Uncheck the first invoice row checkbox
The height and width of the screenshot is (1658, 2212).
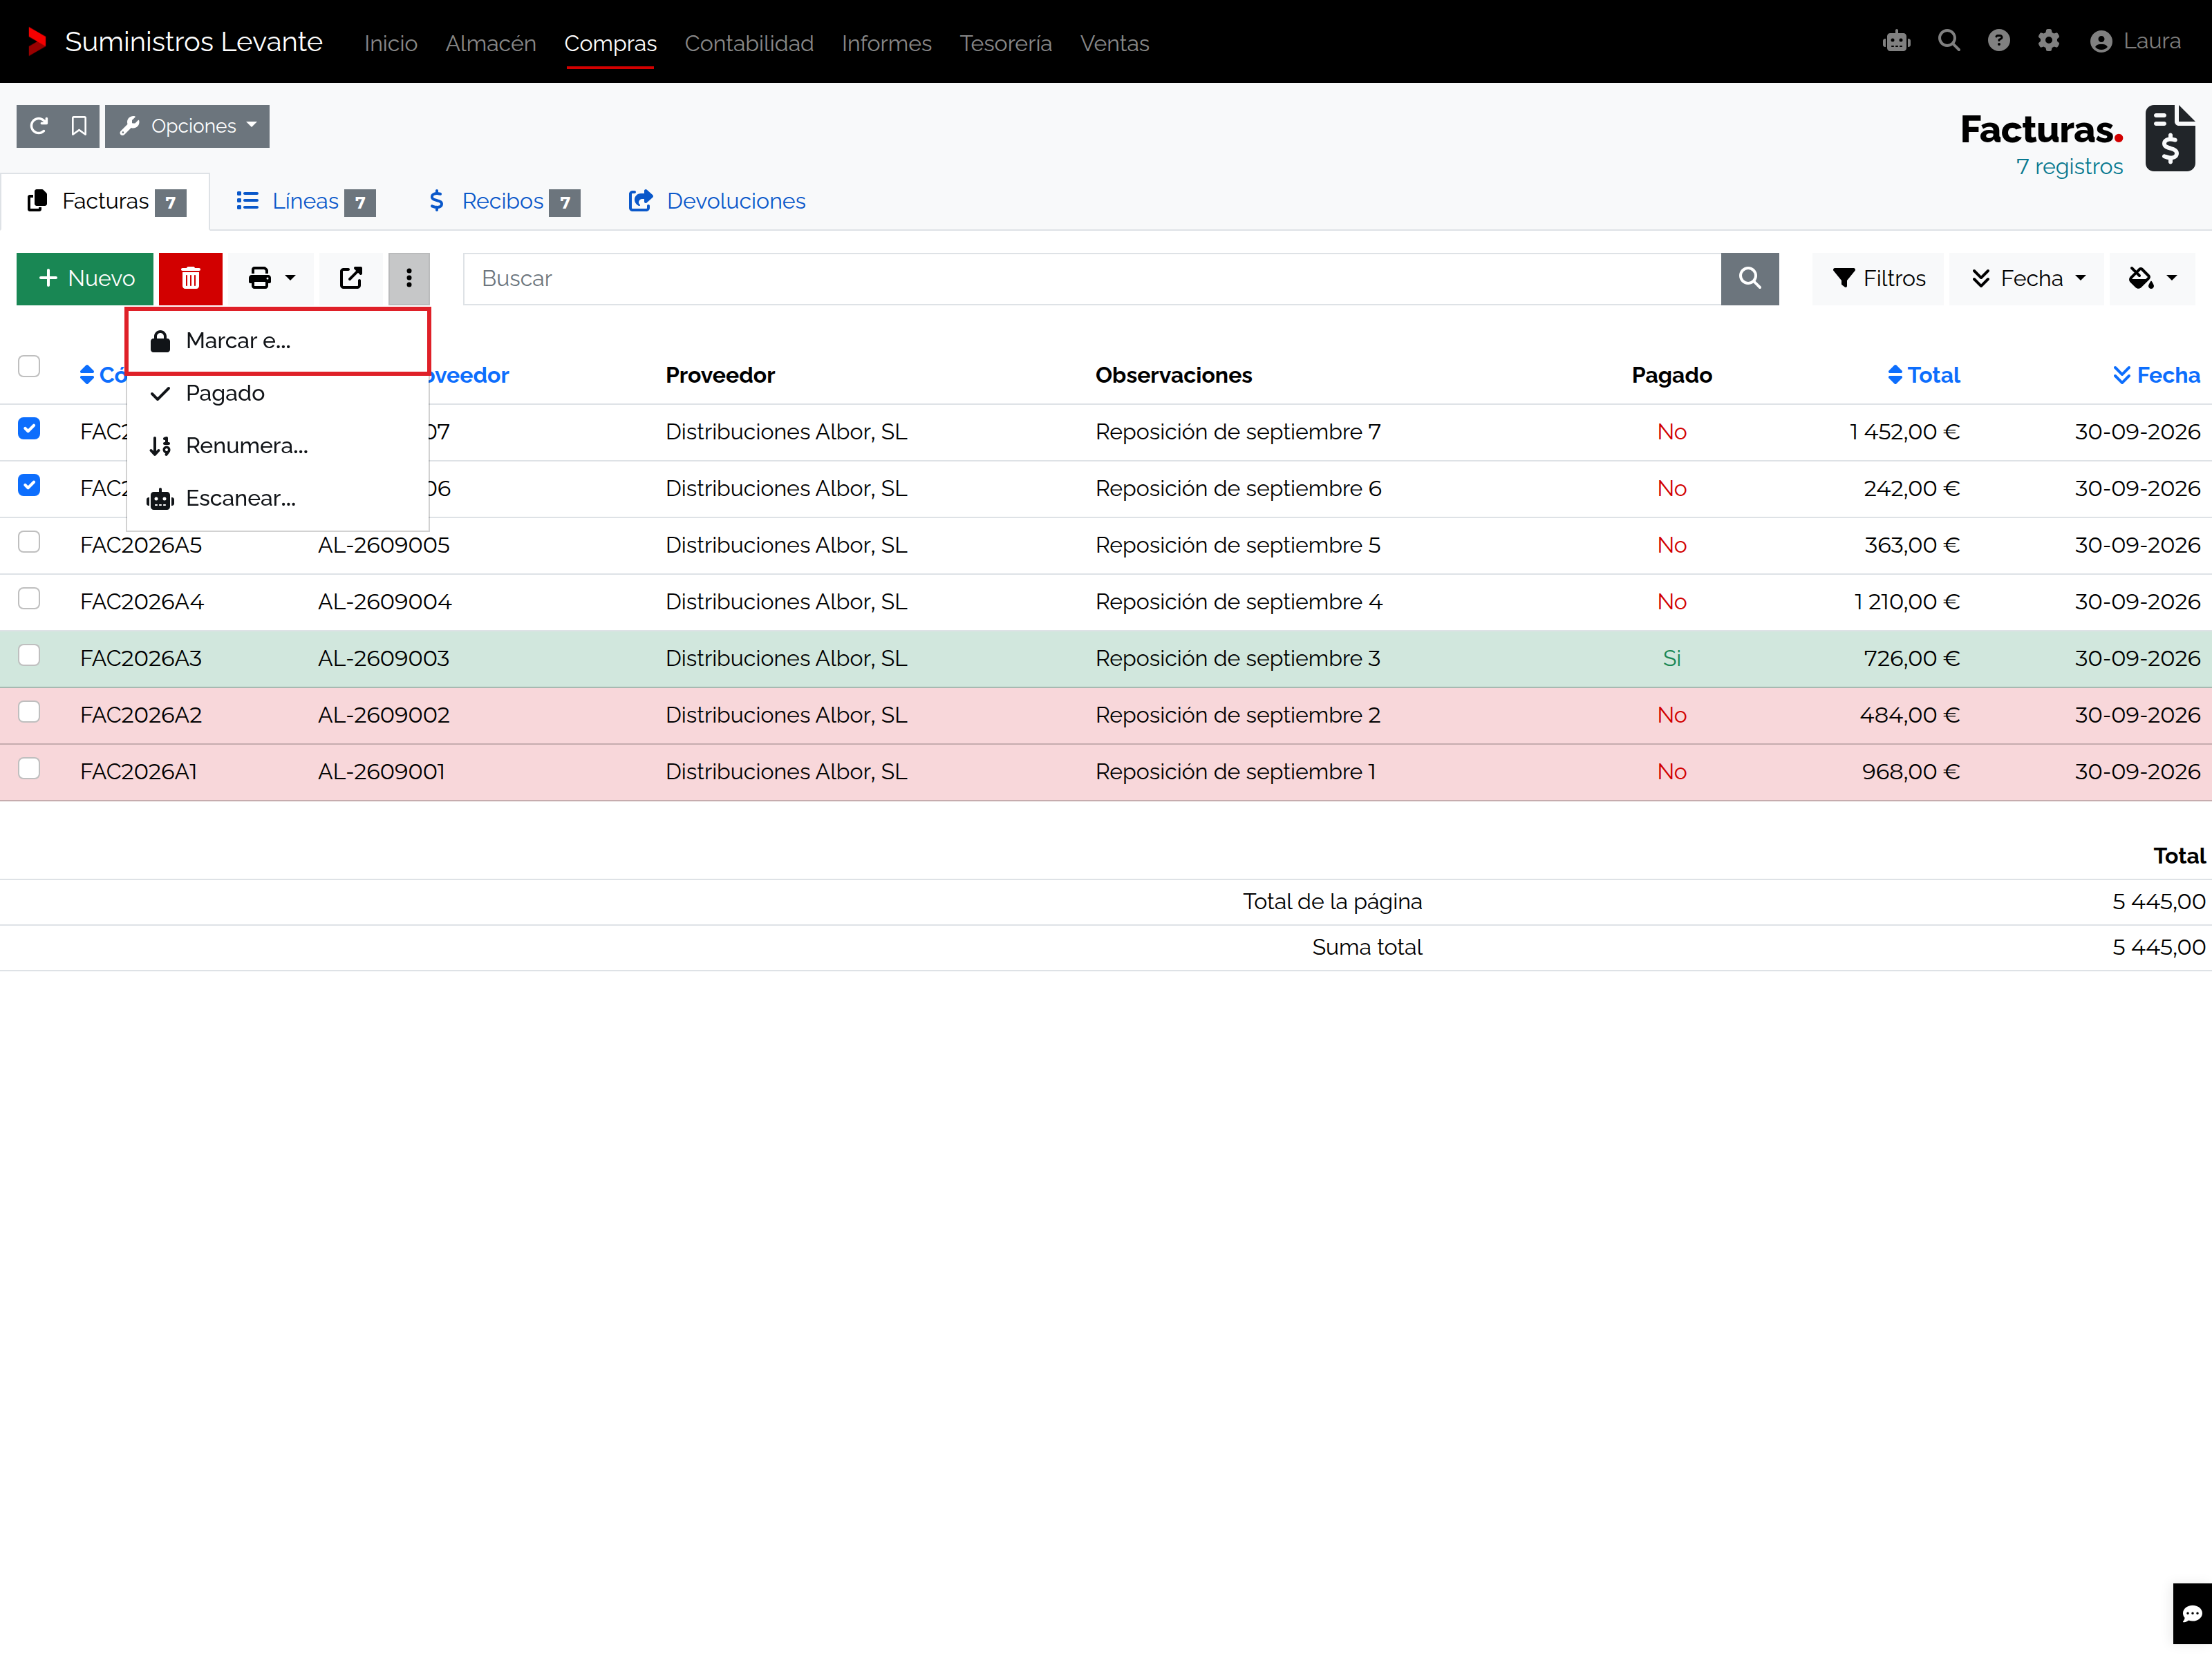29,429
